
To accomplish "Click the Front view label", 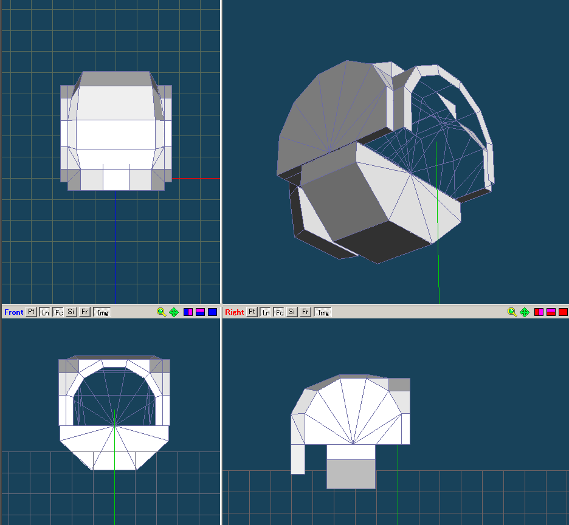I will point(13,312).
